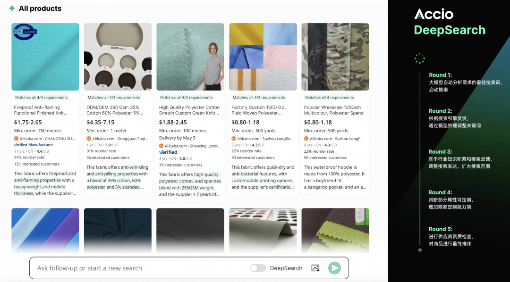Viewport: 510px width, 282px height.
Task: Click '135 interested customers' text
Action: (37, 164)
